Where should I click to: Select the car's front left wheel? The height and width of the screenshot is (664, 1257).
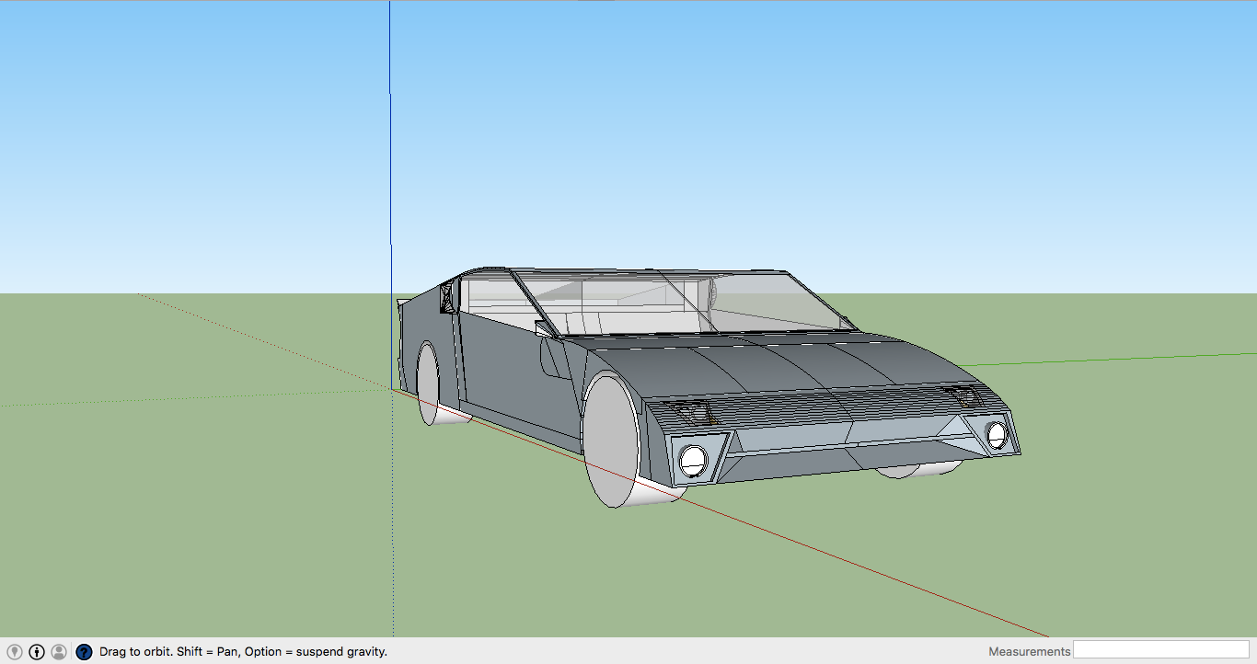[612, 441]
